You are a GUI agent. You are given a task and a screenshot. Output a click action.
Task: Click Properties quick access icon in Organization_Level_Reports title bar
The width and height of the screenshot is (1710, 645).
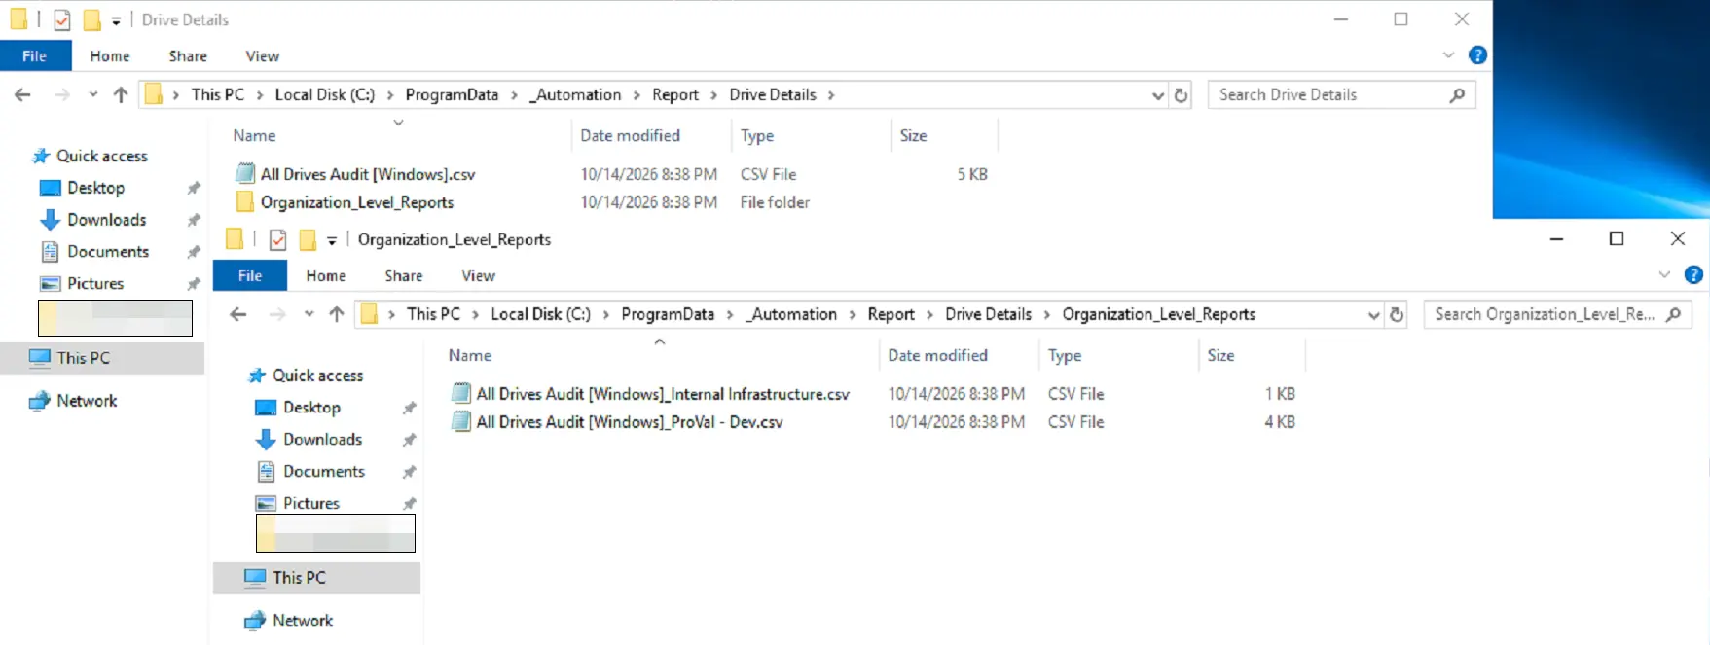tap(278, 239)
